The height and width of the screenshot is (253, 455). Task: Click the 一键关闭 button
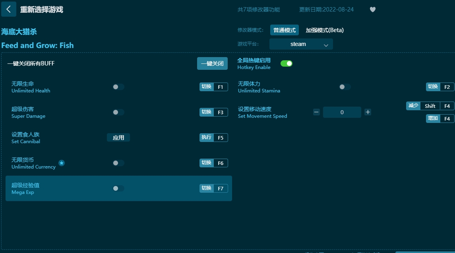coord(213,63)
